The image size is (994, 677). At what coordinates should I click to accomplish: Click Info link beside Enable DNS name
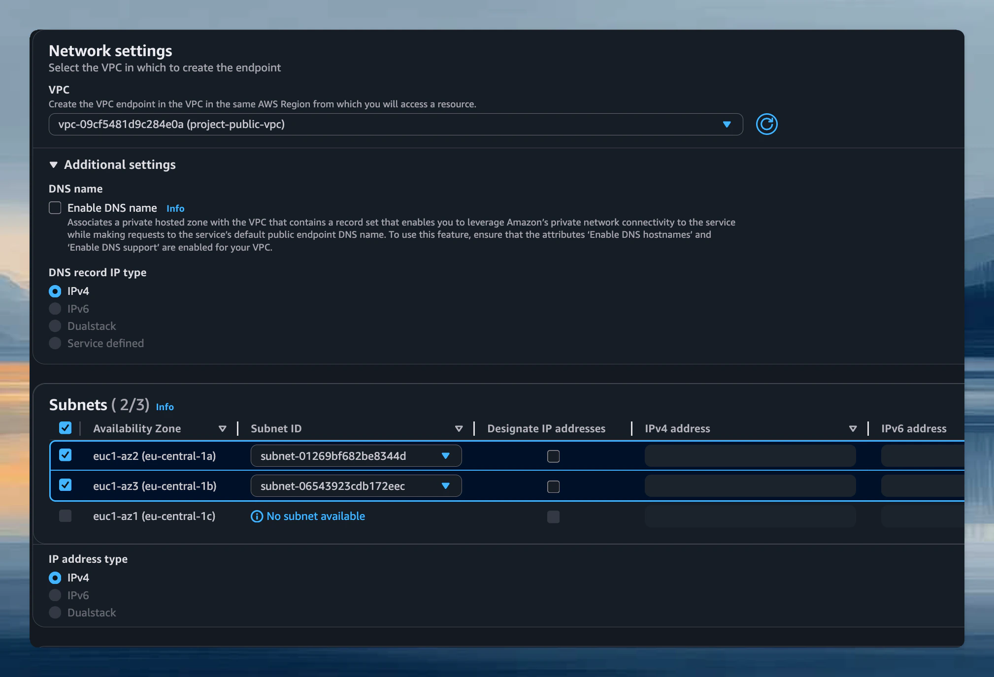(x=175, y=208)
